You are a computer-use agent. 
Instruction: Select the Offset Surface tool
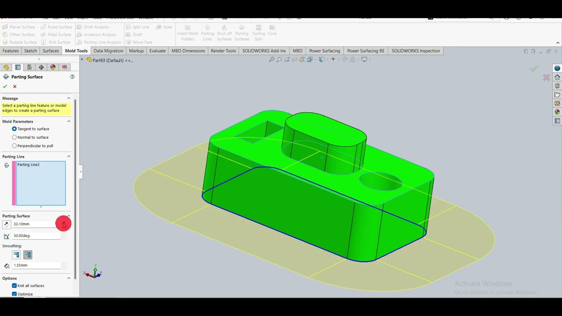[x=19, y=35]
